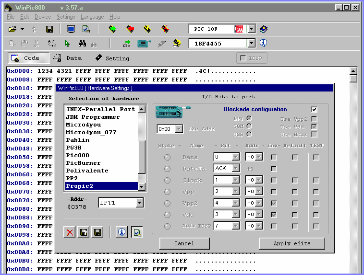Click the update file arrows icon

(x=34, y=29)
